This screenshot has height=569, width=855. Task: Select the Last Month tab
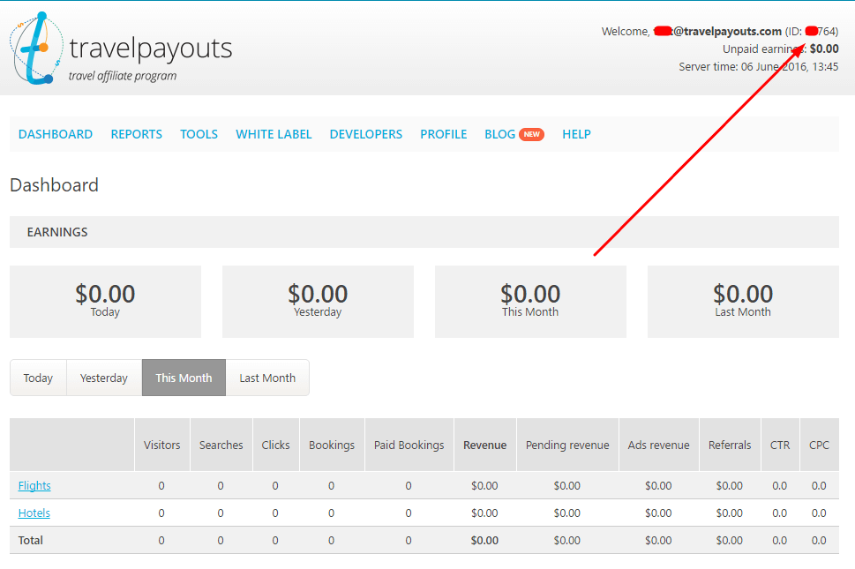(x=267, y=378)
